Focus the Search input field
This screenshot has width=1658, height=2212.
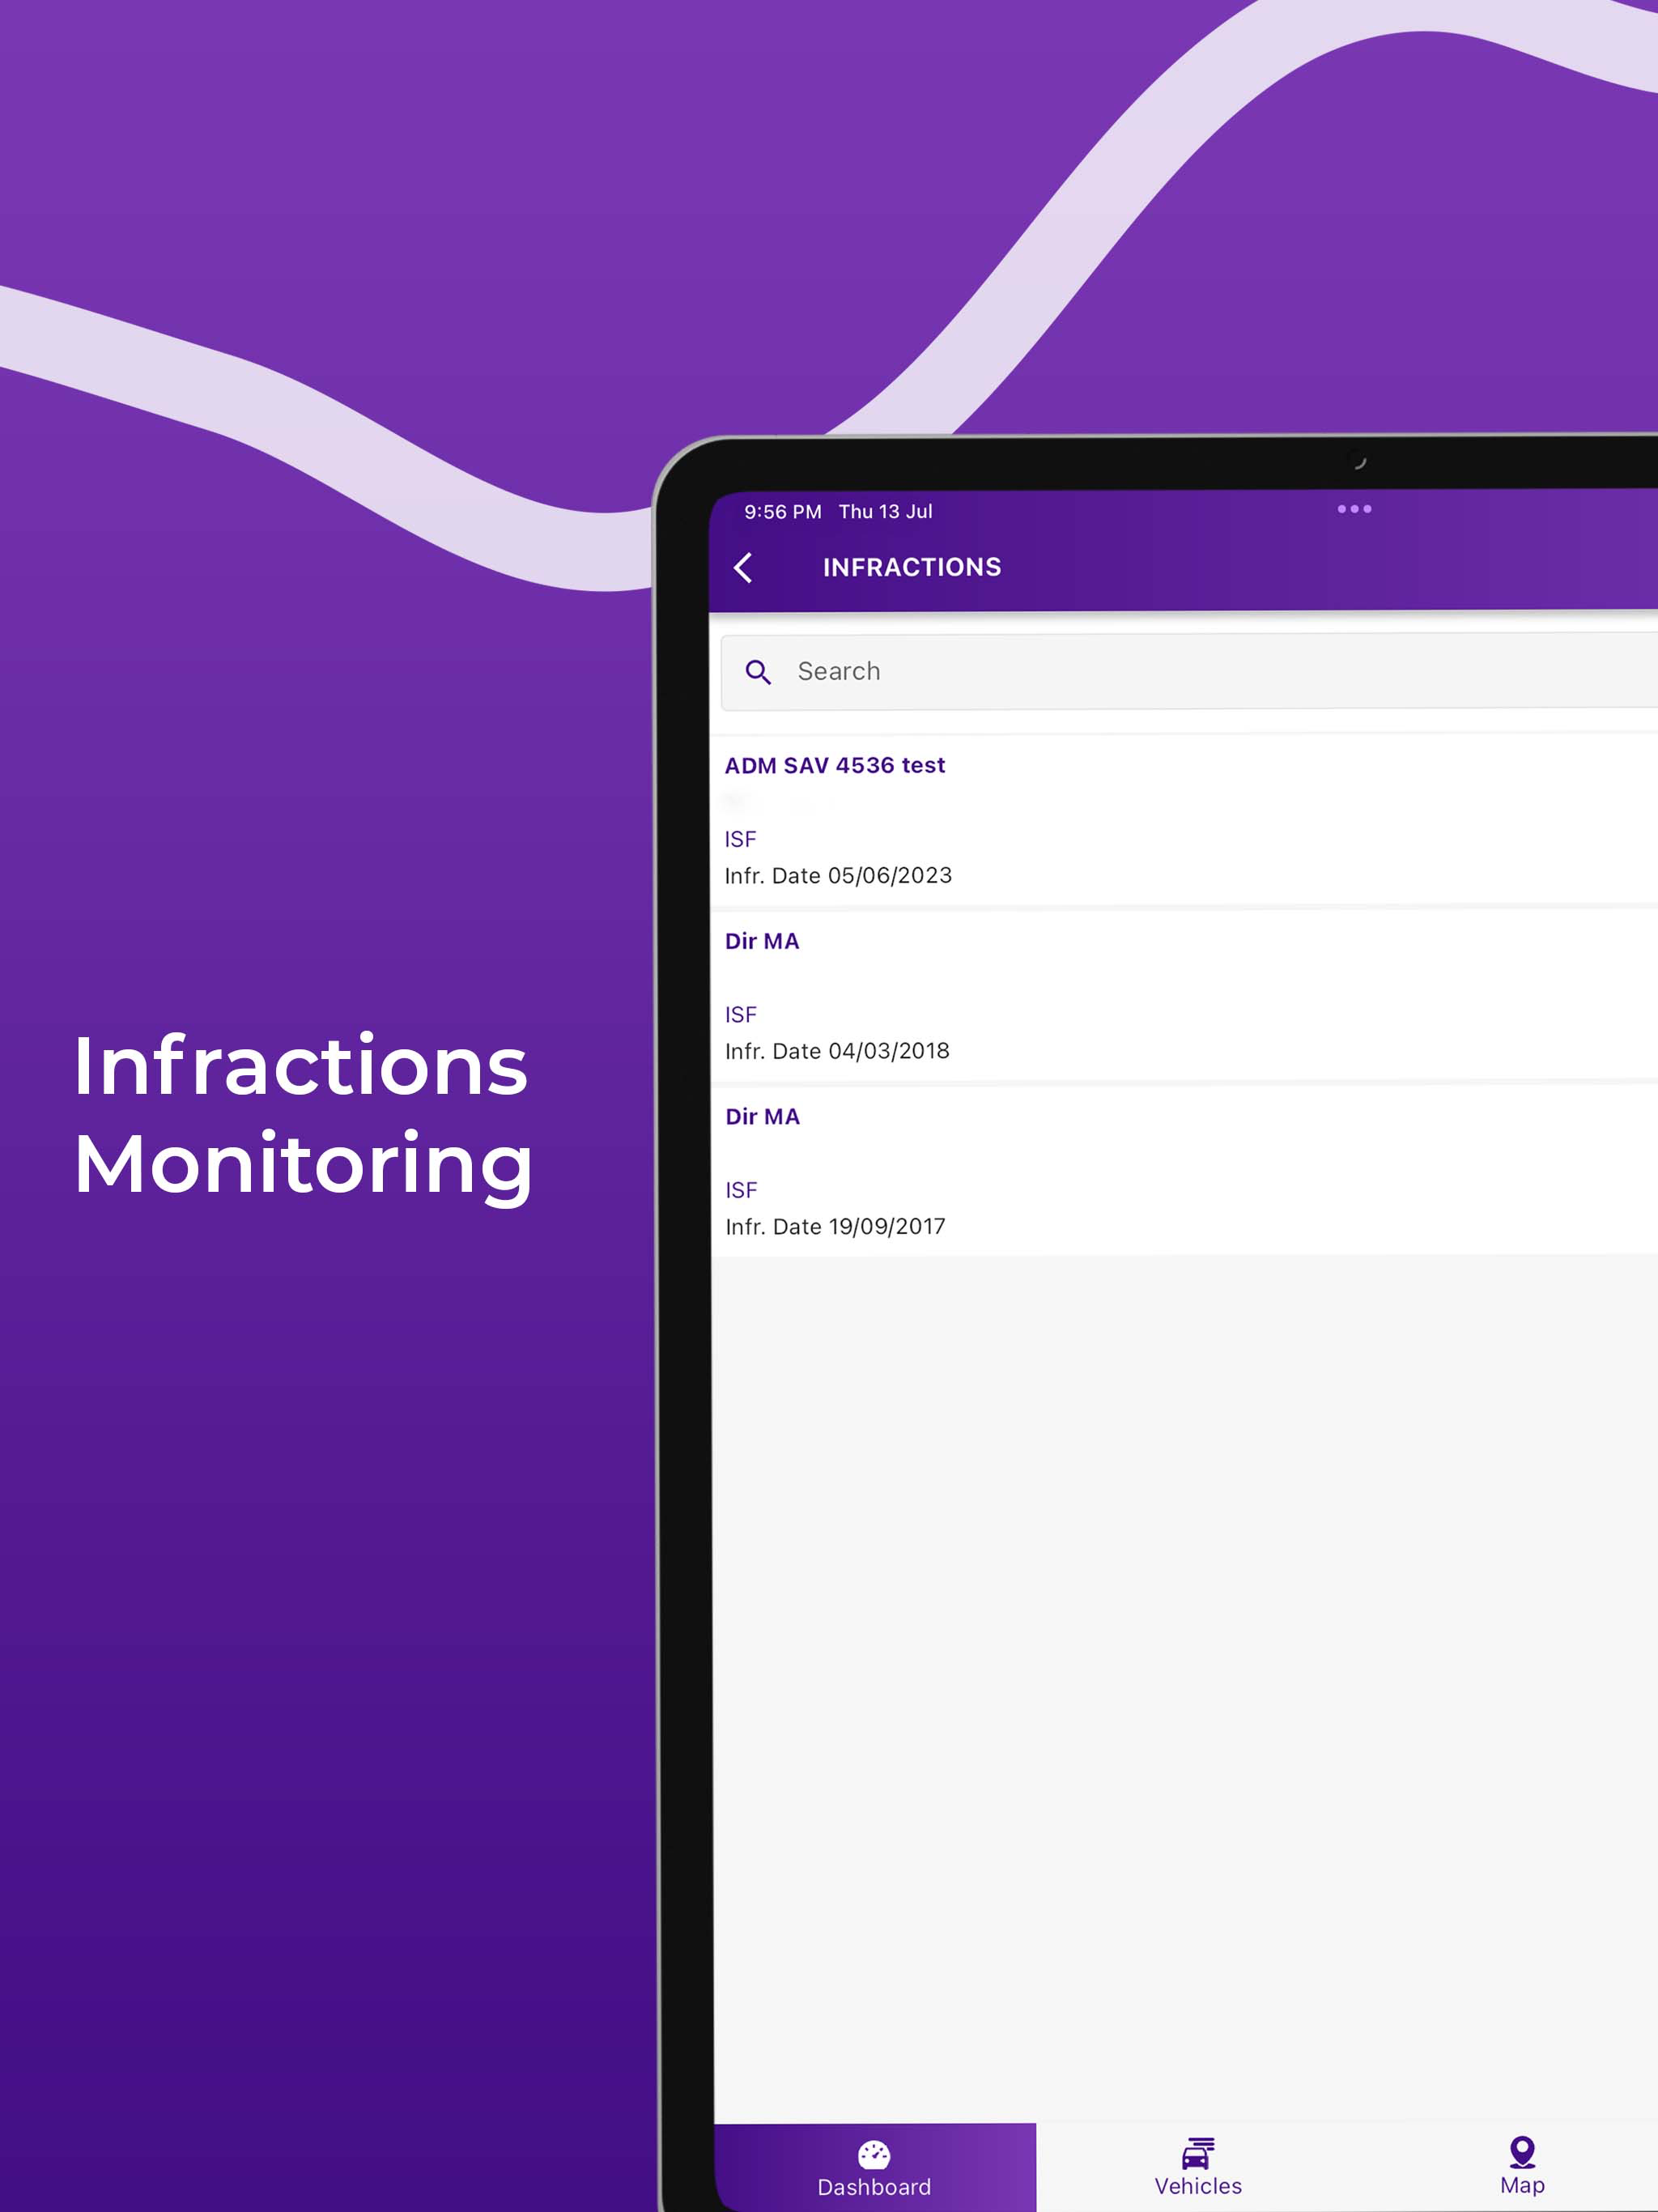(x=1189, y=672)
